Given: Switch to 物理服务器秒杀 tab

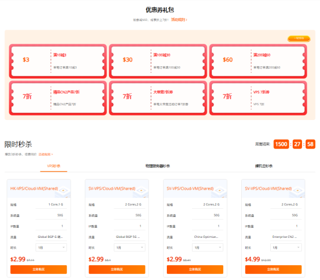Looking at the screenshot, I should pyautogui.click(x=158, y=166).
